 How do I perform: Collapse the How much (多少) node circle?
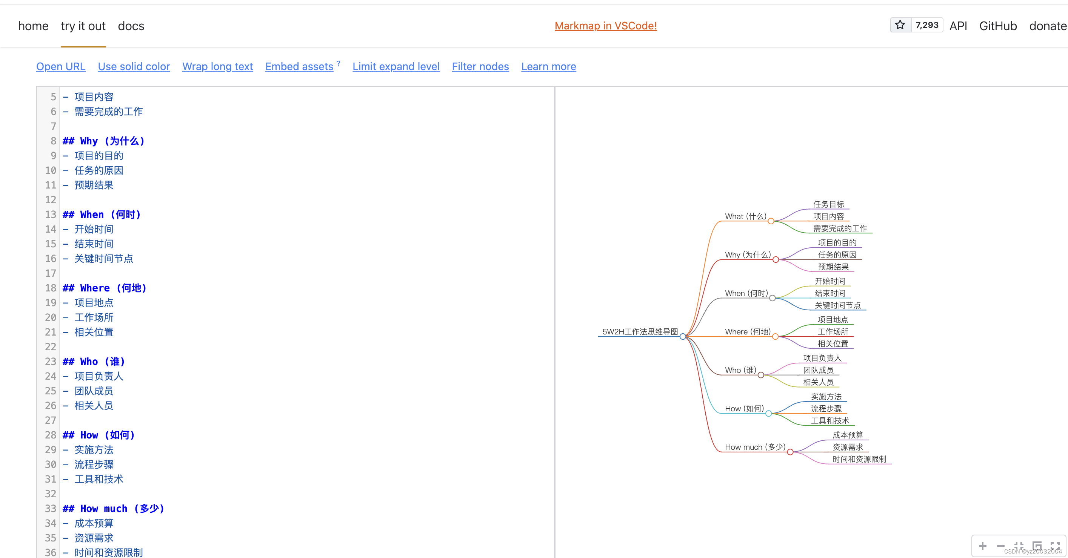click(790, 452)
